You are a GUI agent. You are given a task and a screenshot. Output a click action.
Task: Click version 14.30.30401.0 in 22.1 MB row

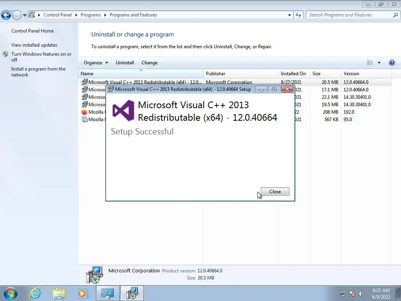357,97
